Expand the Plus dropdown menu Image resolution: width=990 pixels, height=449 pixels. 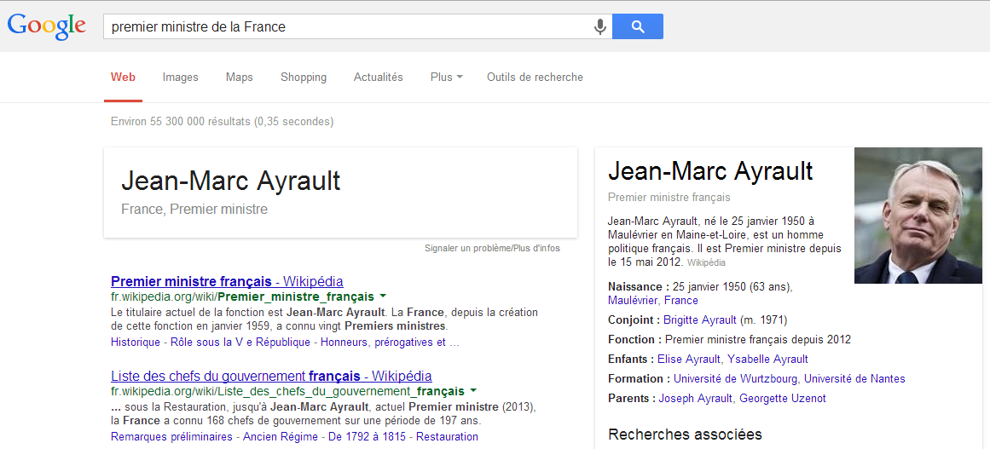pyautogui.click(x=446, y=78)
